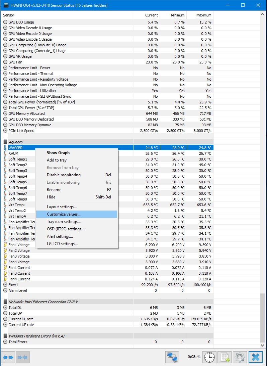
Task: Open Tray icon settings... entry
Action: (77, 222)
